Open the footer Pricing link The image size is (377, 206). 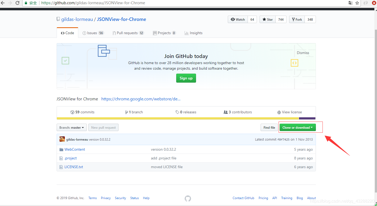pos(263,198)
